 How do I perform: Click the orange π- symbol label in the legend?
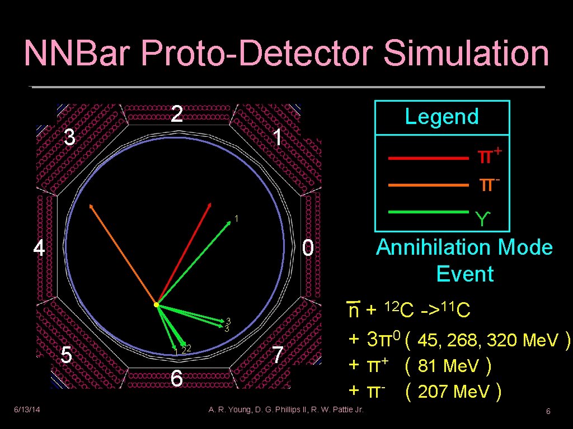click(x=489, y=184)
